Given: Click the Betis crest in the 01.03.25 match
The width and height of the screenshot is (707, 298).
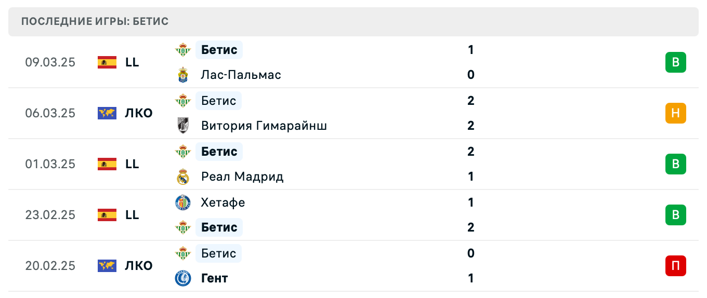Looking at the screenshot, I should (x=183, y=152).
